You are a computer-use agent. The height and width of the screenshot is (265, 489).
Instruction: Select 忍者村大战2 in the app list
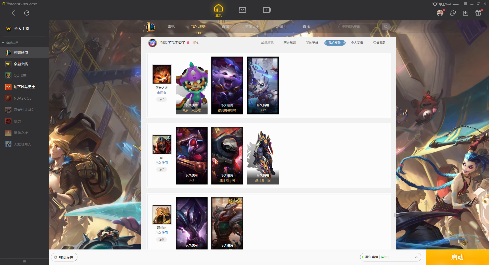click(x=24, y=110)
